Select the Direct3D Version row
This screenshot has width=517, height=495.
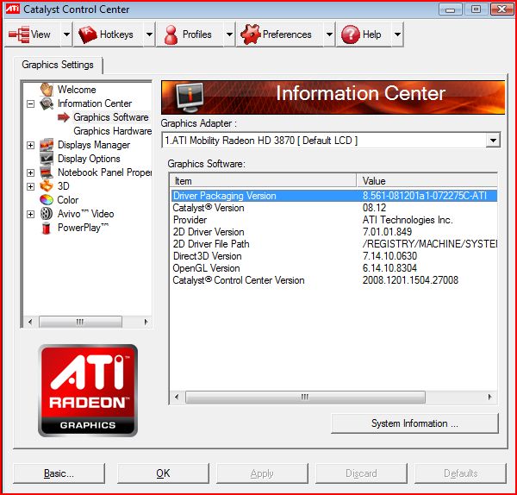pos(334,256)
